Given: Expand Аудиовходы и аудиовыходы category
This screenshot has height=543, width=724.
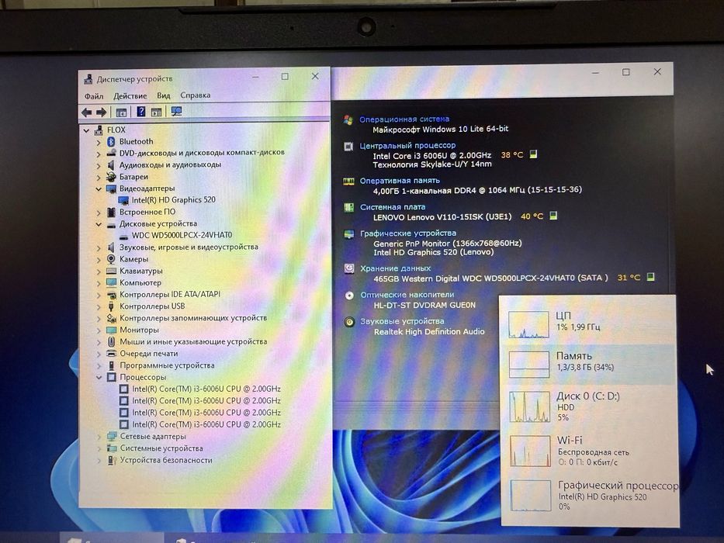Looking at the screenshot, I should click(99, 166).
